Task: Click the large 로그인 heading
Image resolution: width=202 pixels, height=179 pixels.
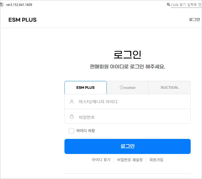Action: [128, 55]
